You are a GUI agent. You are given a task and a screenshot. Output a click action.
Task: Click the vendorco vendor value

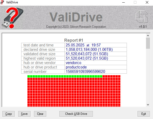(74, 63)
